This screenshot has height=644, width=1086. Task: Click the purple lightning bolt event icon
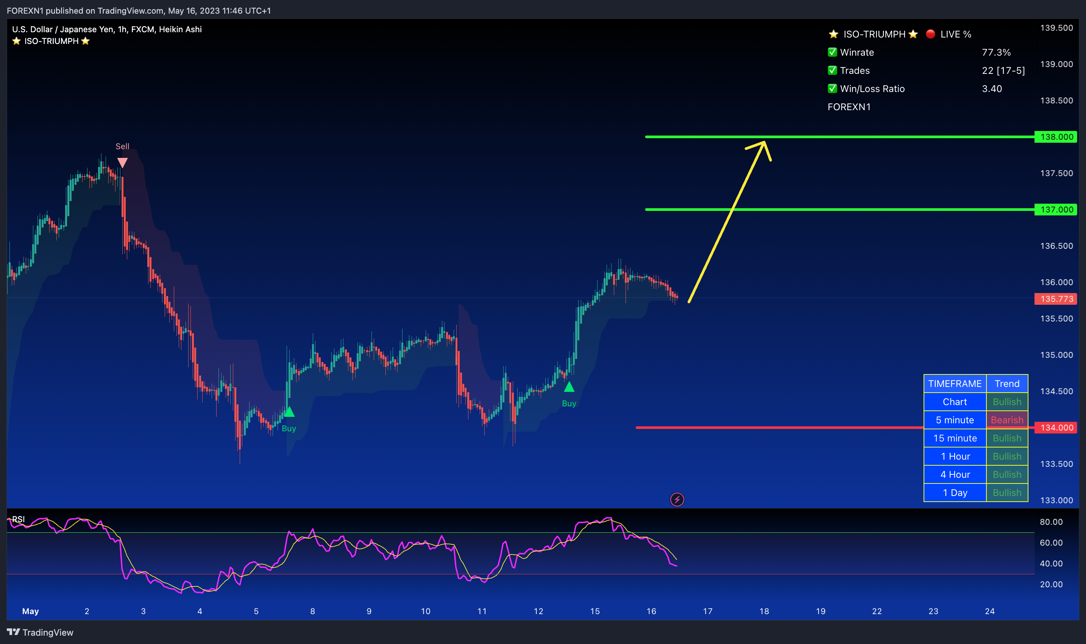[x=677, y=499]
